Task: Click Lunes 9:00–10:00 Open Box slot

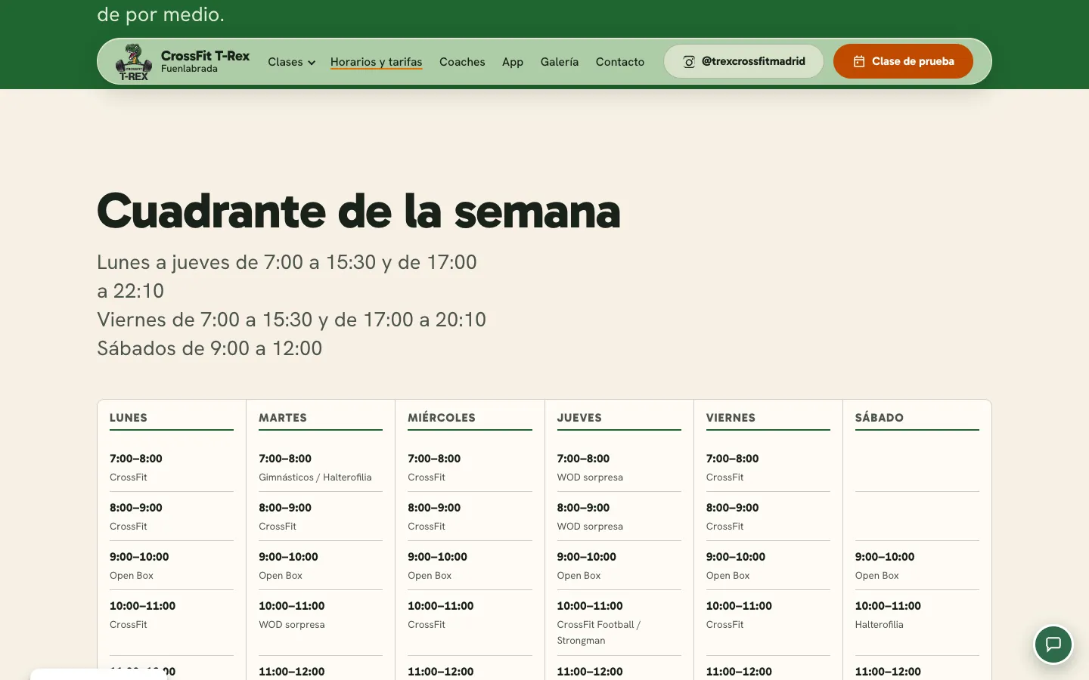Action: pyautogui.click(x=172, y=566)
